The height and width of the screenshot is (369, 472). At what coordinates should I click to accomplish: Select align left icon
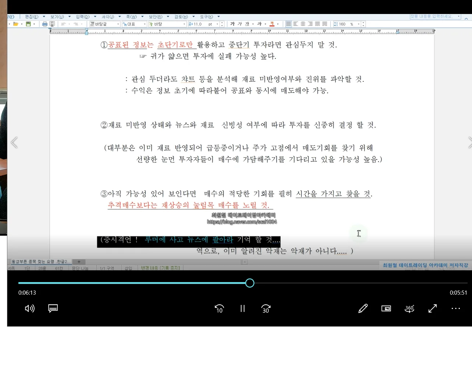pos(296,24)
